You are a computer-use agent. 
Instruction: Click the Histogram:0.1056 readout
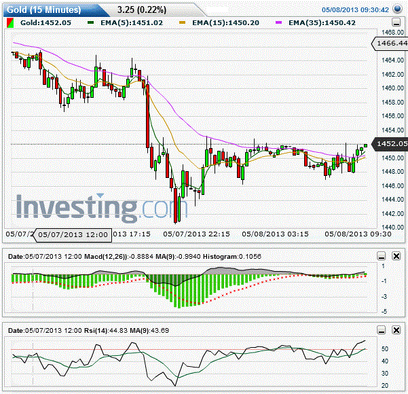pyautogui.click(x=232, y=257)
